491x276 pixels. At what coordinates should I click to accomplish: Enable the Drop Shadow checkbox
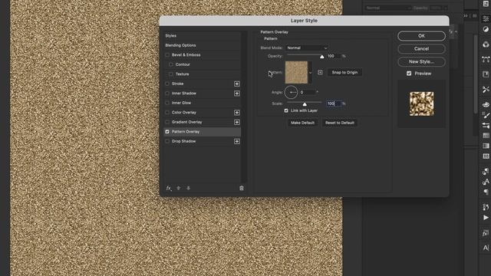(x=167, y=141)
